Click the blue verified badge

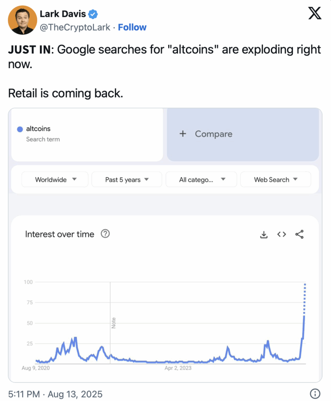click(93, 14)
